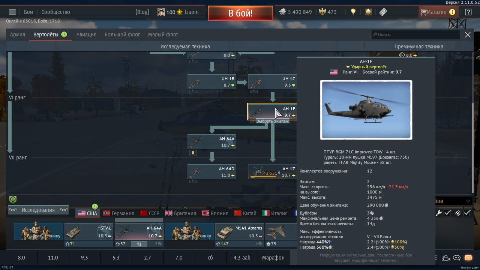Select the 11.0 preset
Viewport: 480px width, 270px height.
point(53,258)
